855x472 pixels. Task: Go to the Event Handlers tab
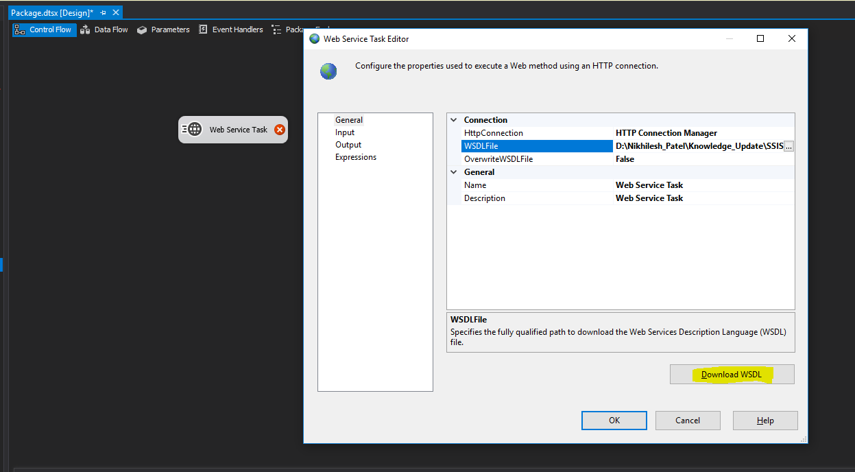coord(231,29)
